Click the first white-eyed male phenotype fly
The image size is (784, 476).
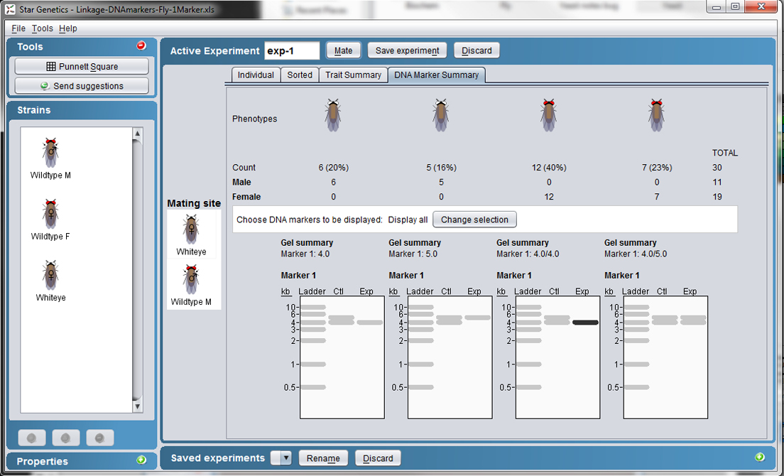(x=332, y=115)
